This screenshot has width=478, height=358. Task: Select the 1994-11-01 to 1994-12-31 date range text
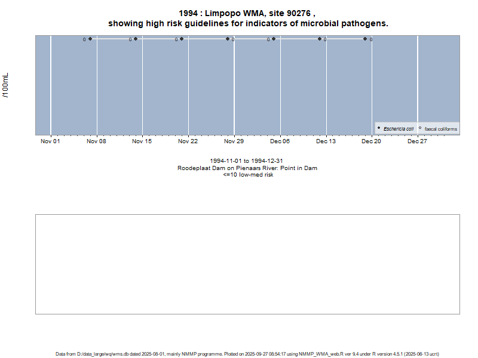(x=247, y=162)
